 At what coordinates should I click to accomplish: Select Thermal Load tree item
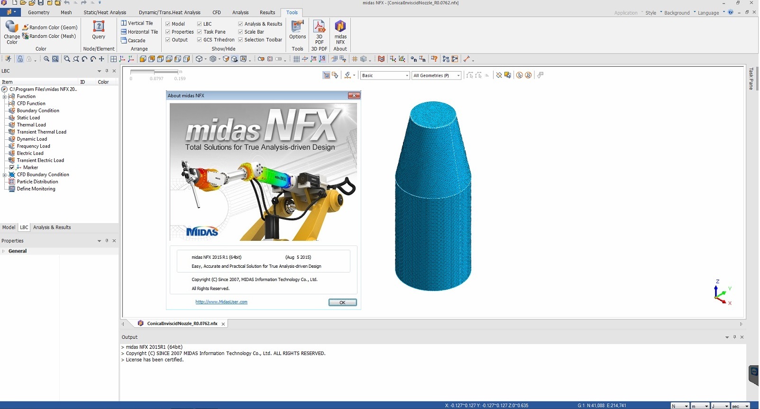tap(31, 125)
